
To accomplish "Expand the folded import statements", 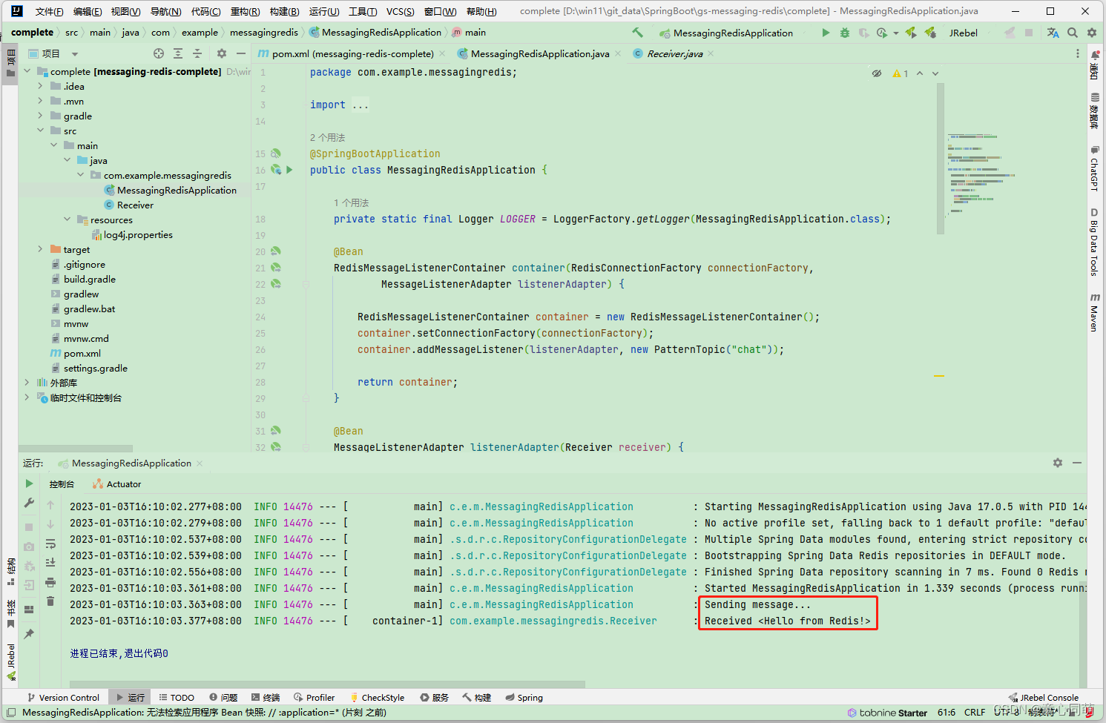I will pyautogui.click(x=359, y=105).
